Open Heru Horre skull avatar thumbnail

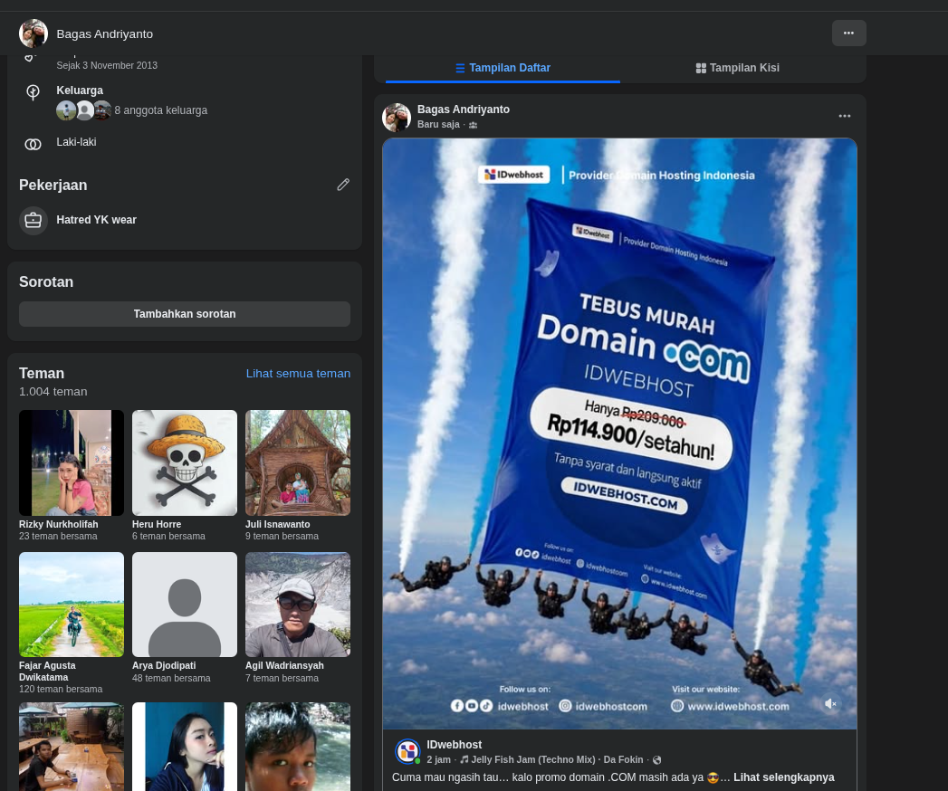coord(185,462)
